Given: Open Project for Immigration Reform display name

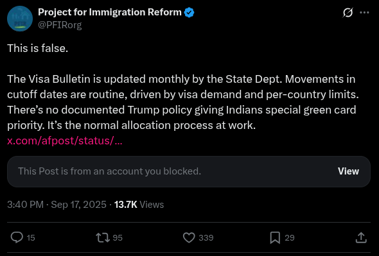Looking at the screenshot, I should tap(110, 12).
